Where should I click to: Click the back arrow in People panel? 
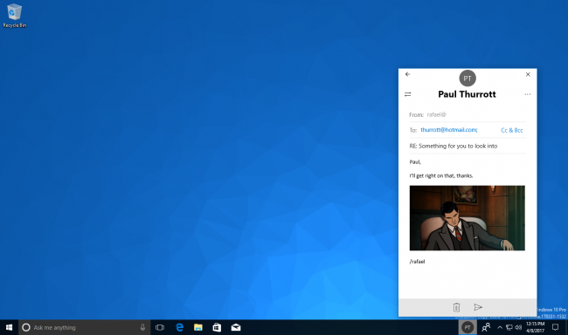tap(407, 74)
